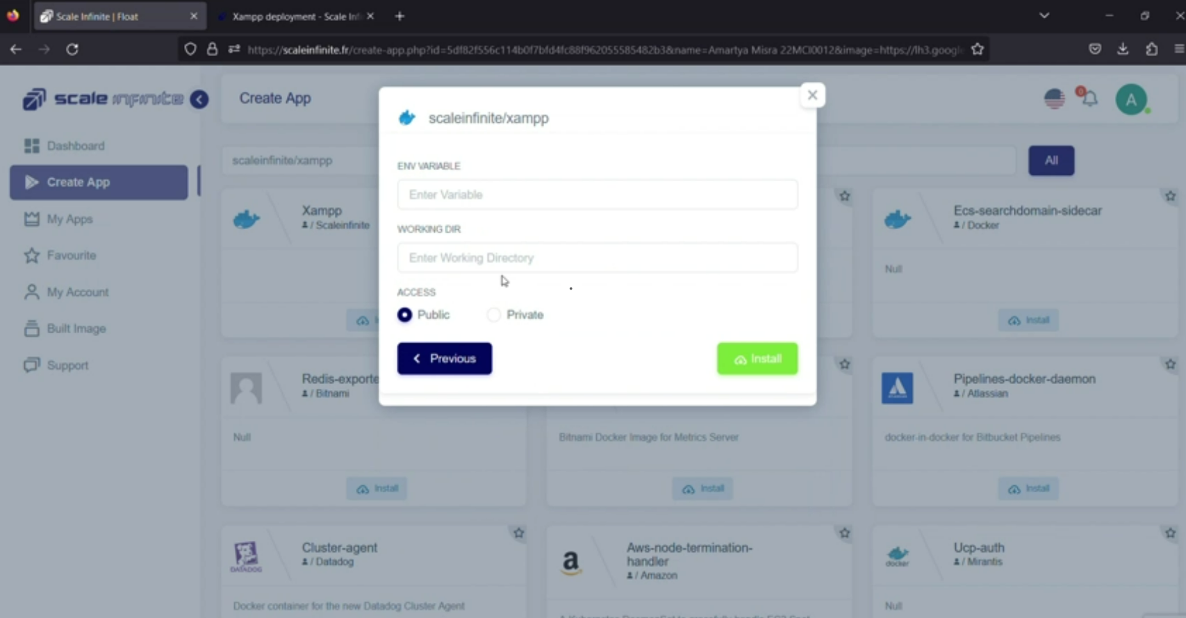Focus the Enter Variable input field
The image size is (1186, 618).
[597, 194]
